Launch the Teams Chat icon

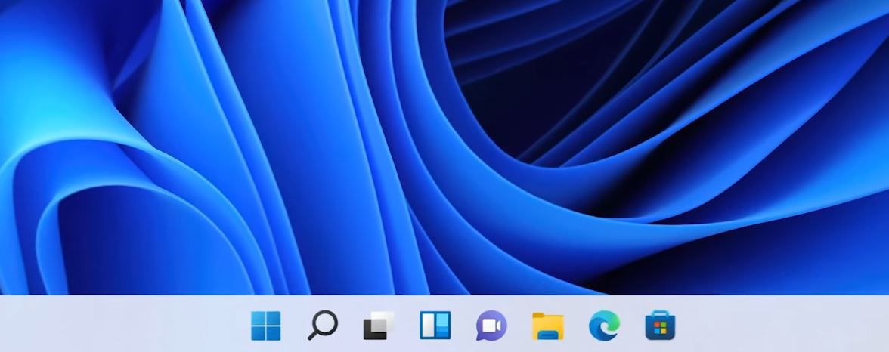click(491, 326)
